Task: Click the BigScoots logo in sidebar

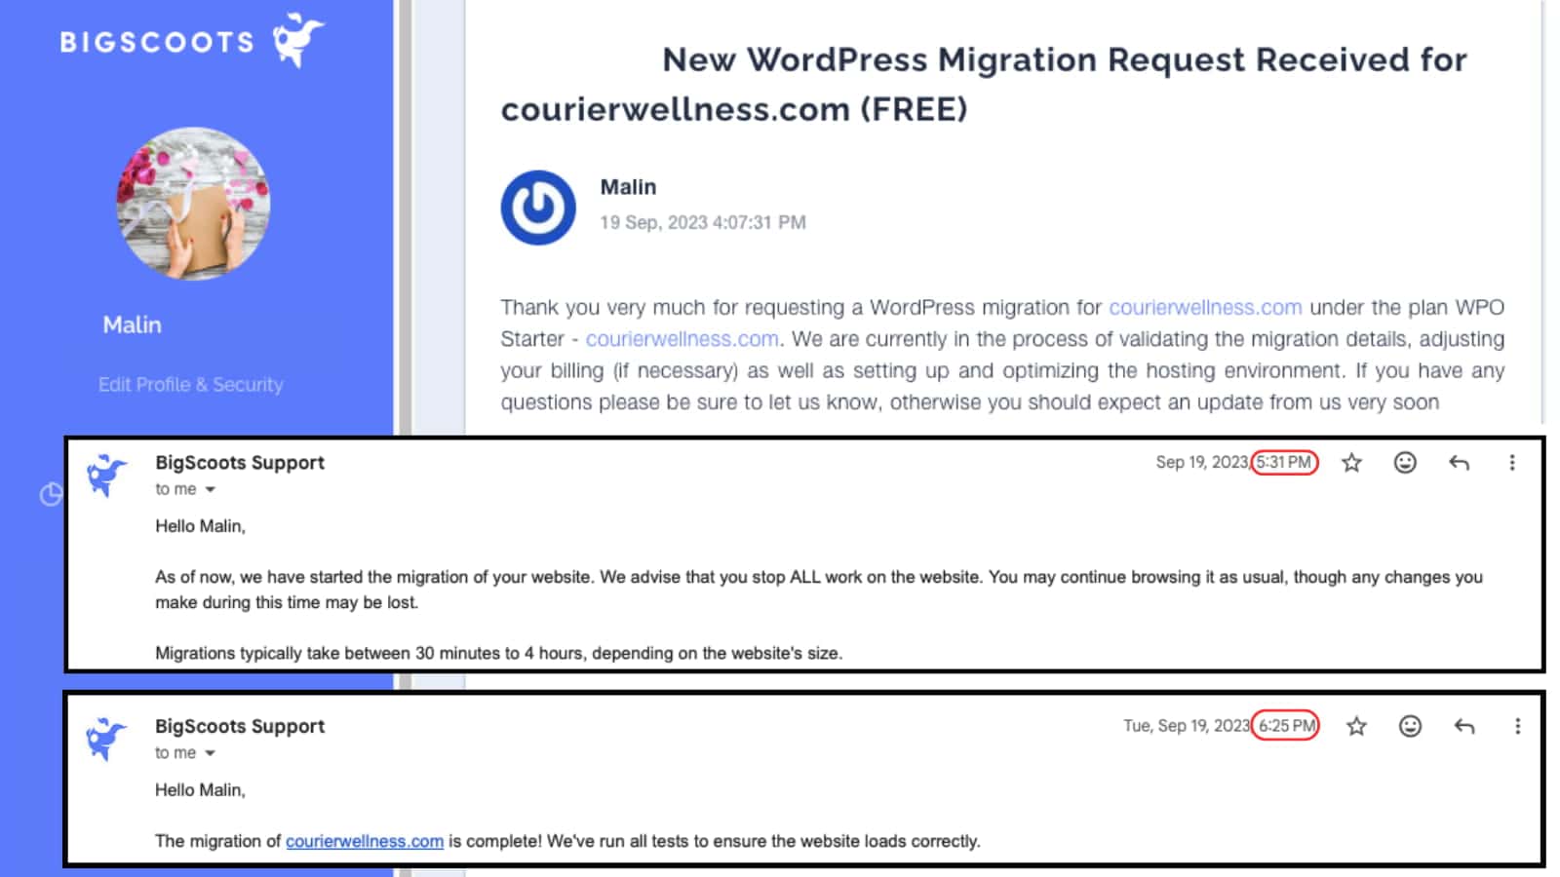Action: coord(192,41)
